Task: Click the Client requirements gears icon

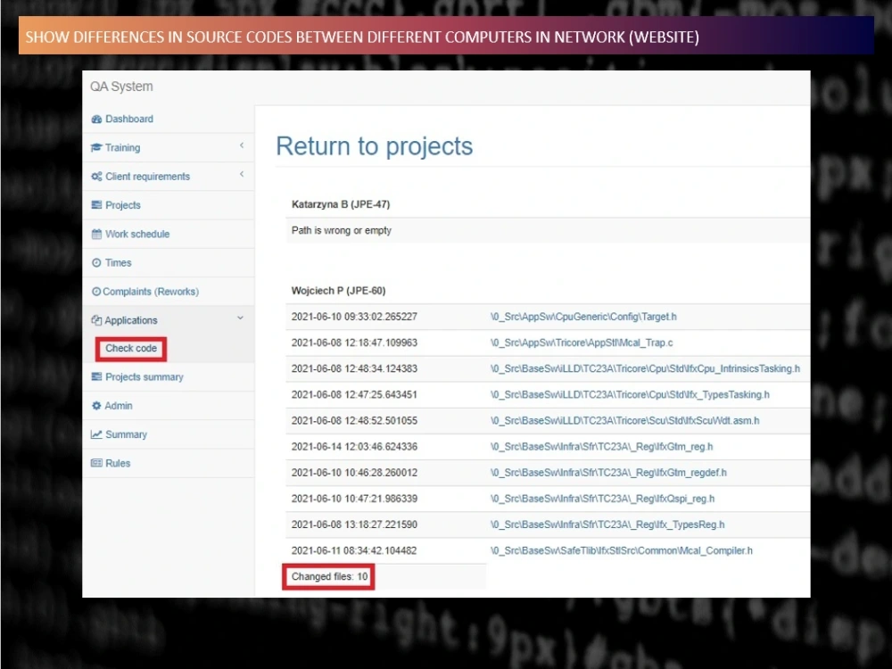Action: click(96, 177)
